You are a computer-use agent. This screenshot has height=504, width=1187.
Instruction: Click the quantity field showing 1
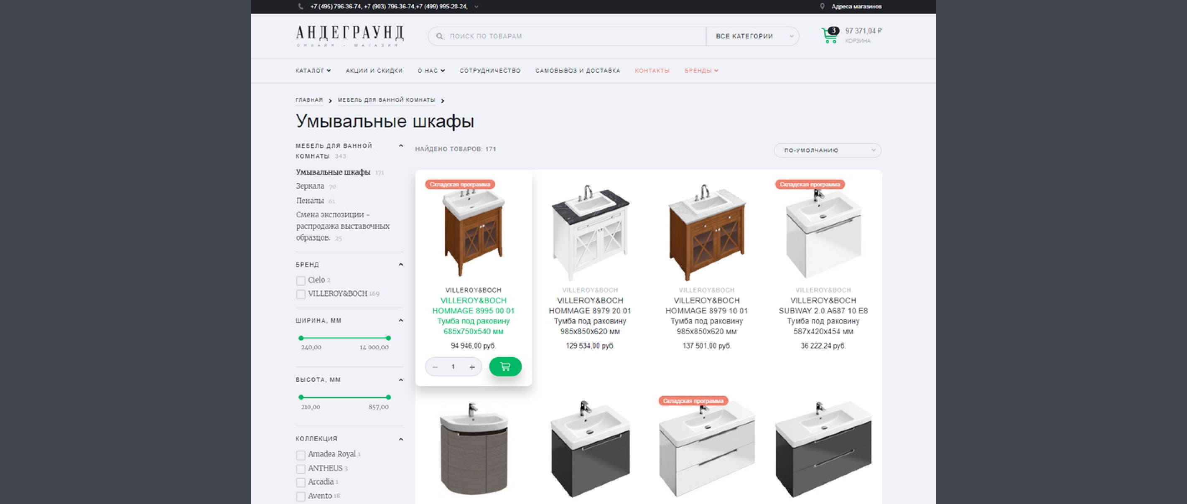pos(453,367)
